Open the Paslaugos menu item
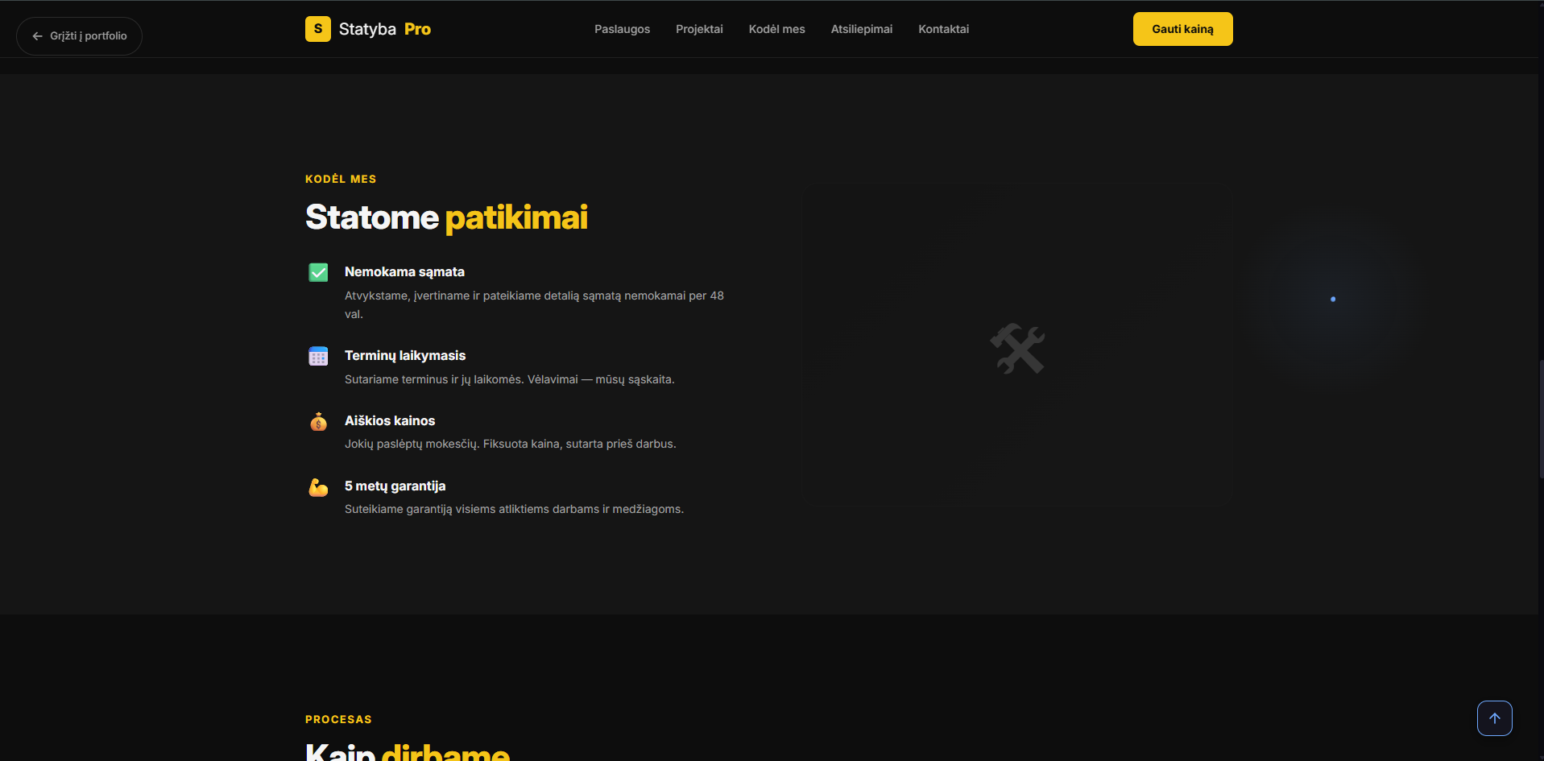 (x=622, y=29)
